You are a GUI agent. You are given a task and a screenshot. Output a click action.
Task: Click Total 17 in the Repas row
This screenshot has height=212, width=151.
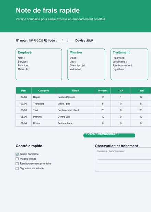(x=141, y=97)
